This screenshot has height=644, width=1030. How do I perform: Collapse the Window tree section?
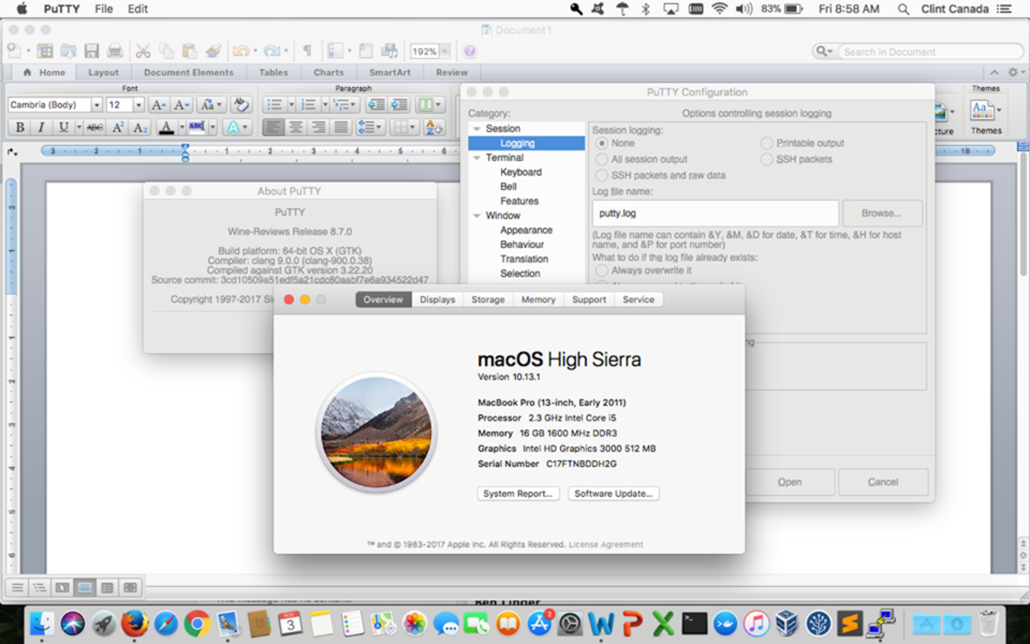click(x=476, y=215)
